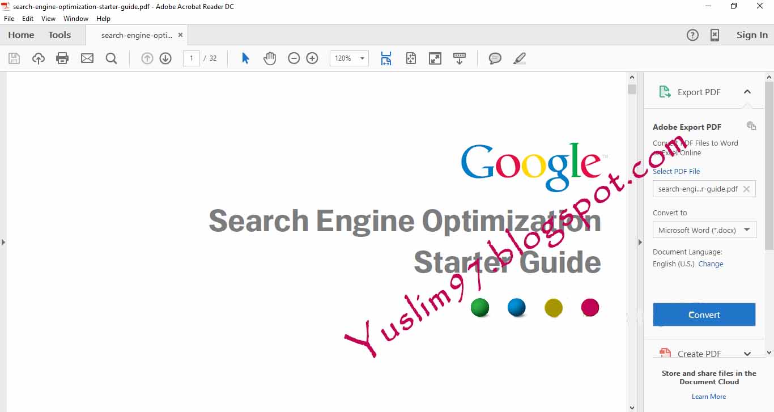Image resolution: width=774 pixels, height=412 pixels.
Task: Activate the hand pan tool
Action: point(270,58)
